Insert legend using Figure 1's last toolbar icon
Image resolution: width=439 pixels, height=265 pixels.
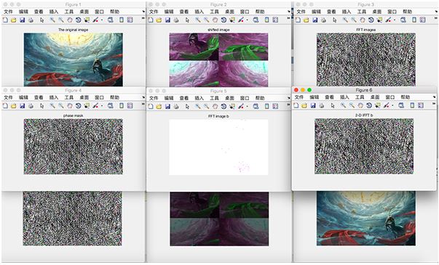[130, 20]
